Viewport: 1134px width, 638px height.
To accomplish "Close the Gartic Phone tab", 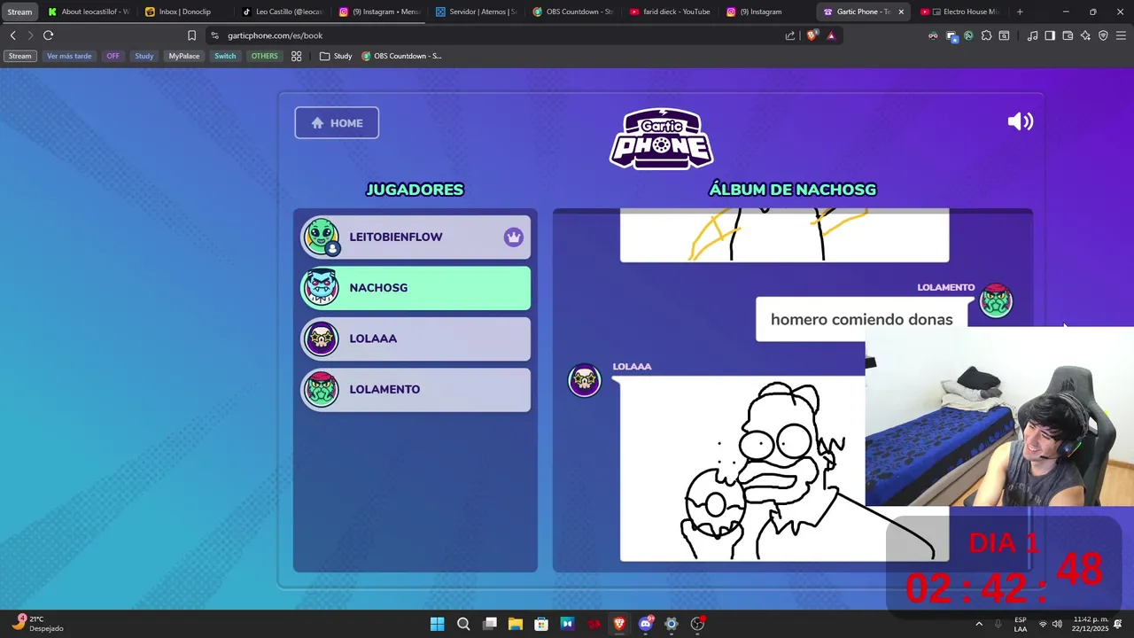I will 901,12.
